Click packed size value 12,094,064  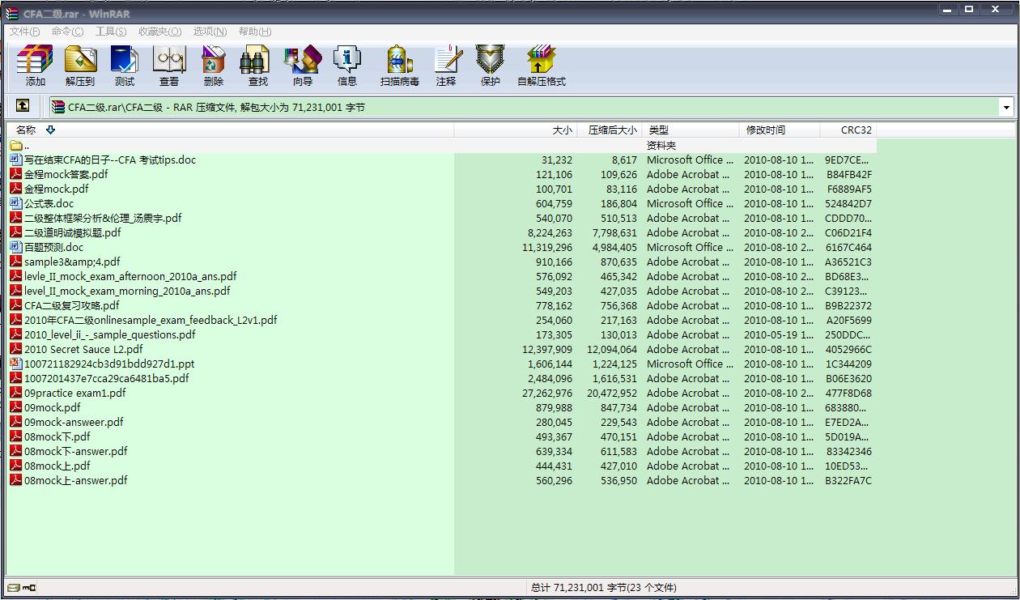click(612, 349)
